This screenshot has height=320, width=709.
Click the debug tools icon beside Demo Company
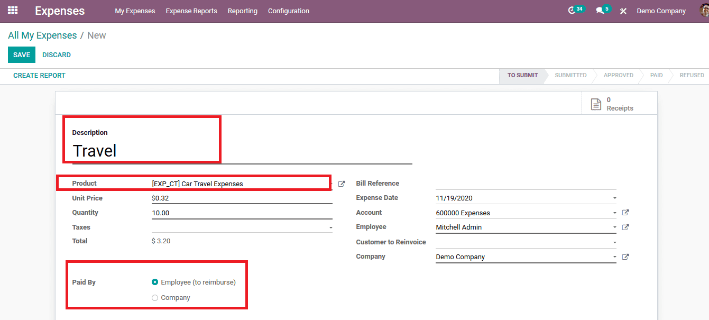pos(623,11)
